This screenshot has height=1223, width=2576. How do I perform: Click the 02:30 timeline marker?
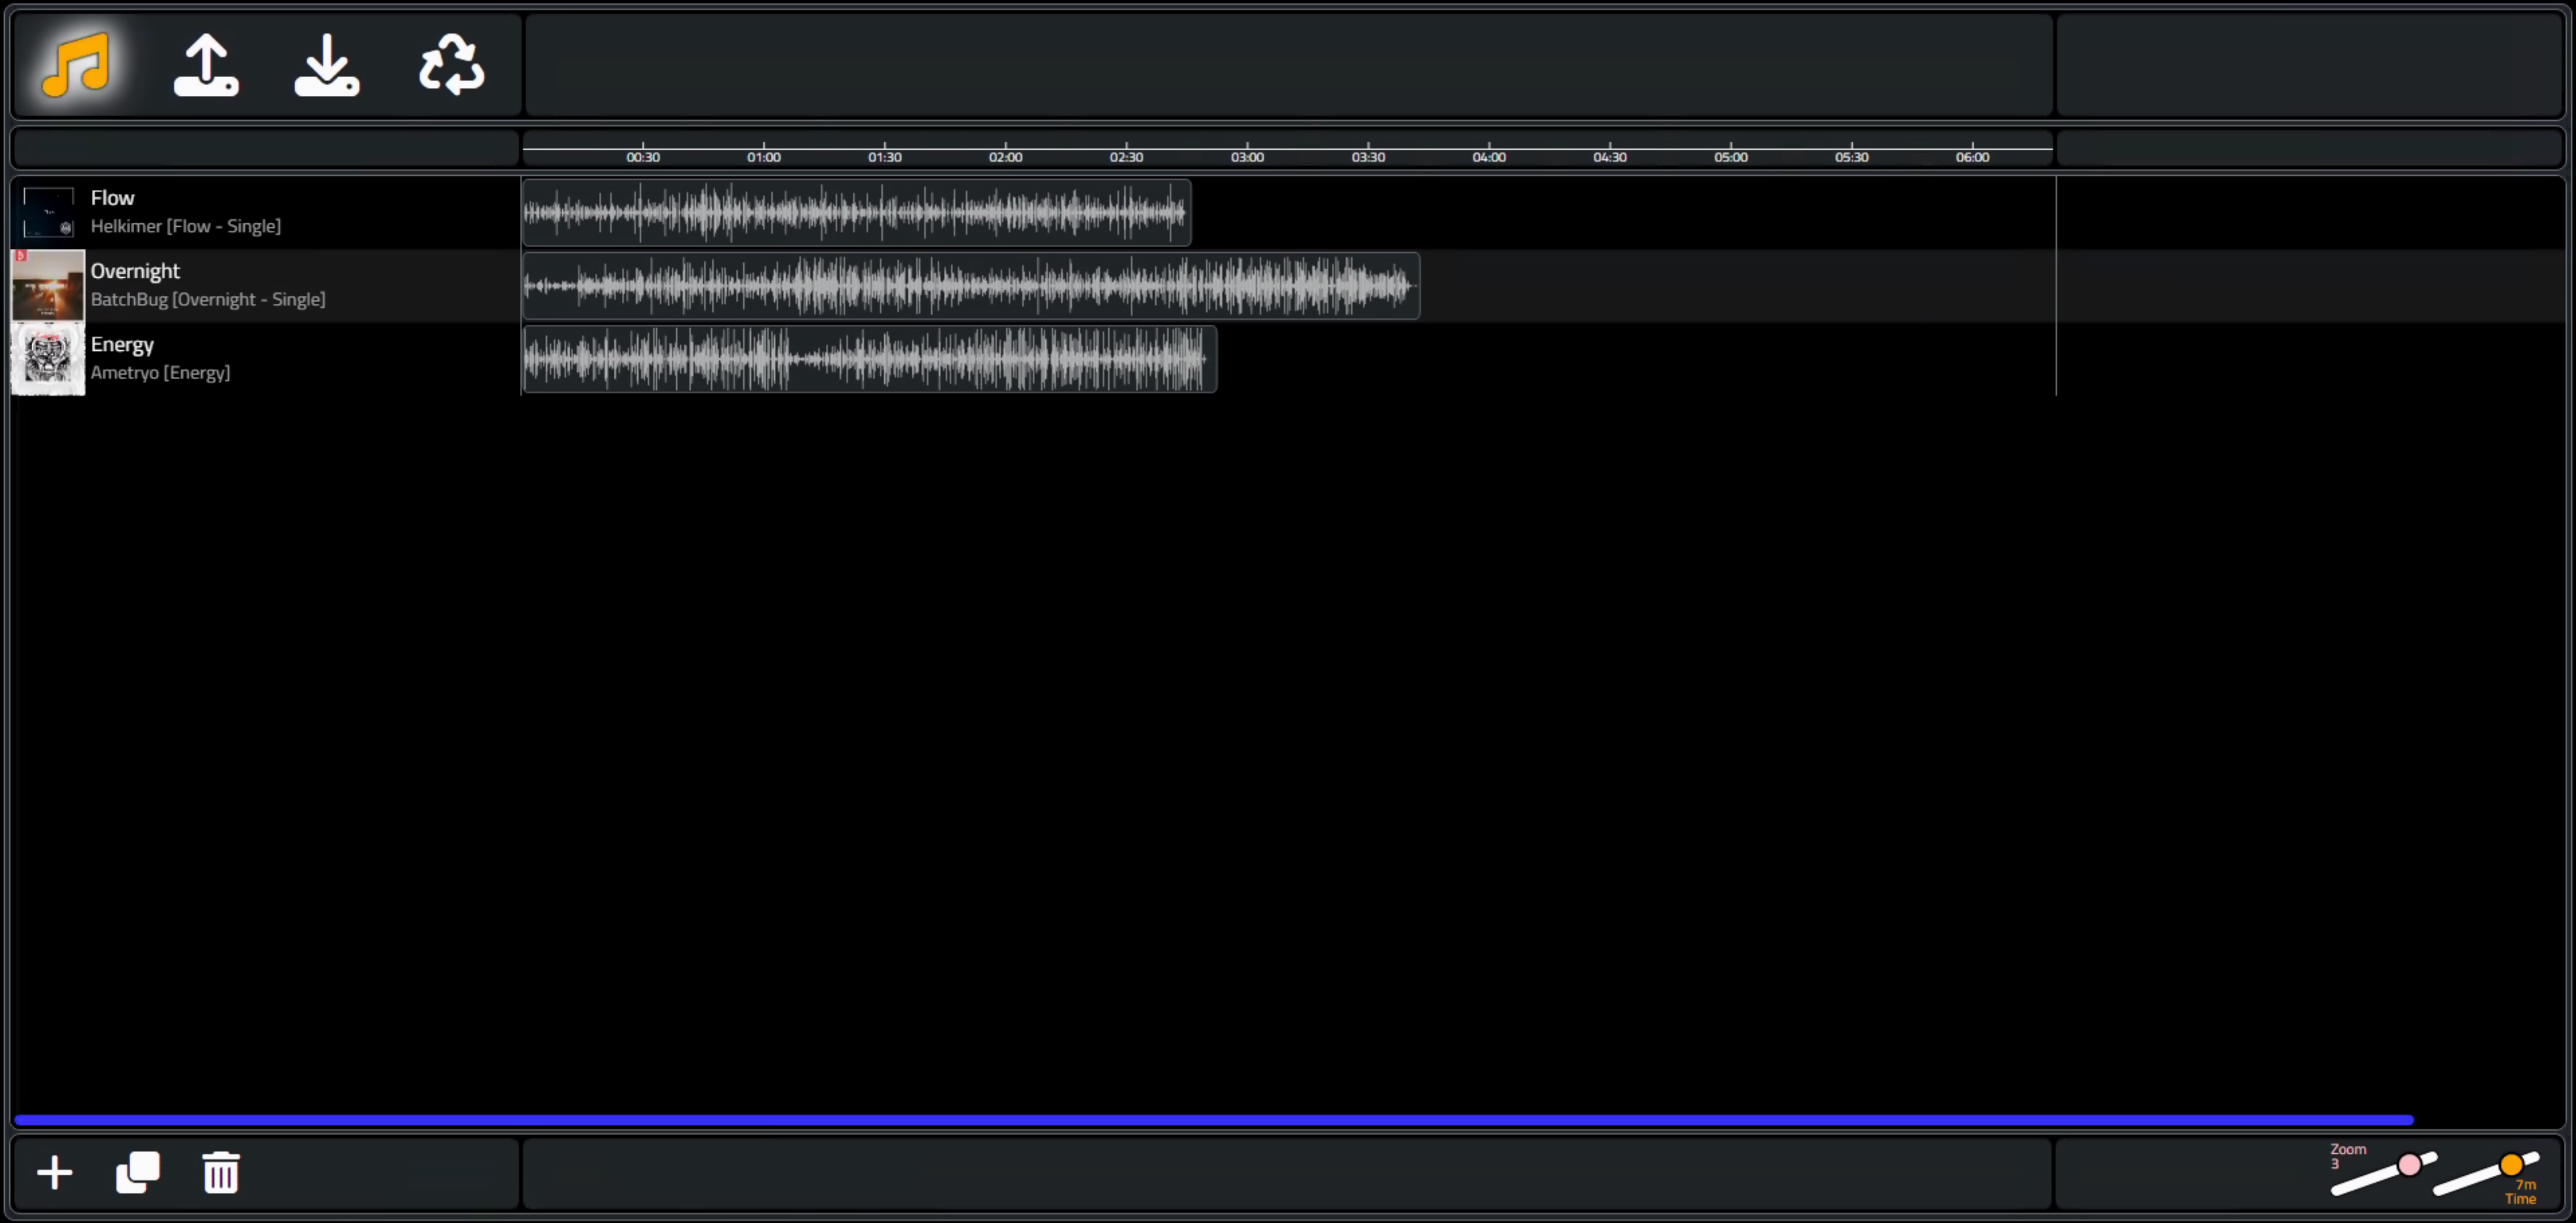[x=1126, y=157]
